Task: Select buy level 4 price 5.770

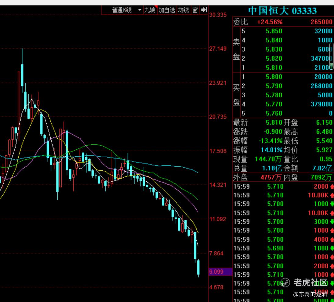Action: pos(274,104)
